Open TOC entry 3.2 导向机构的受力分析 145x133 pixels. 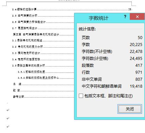[x=27, y=47]
